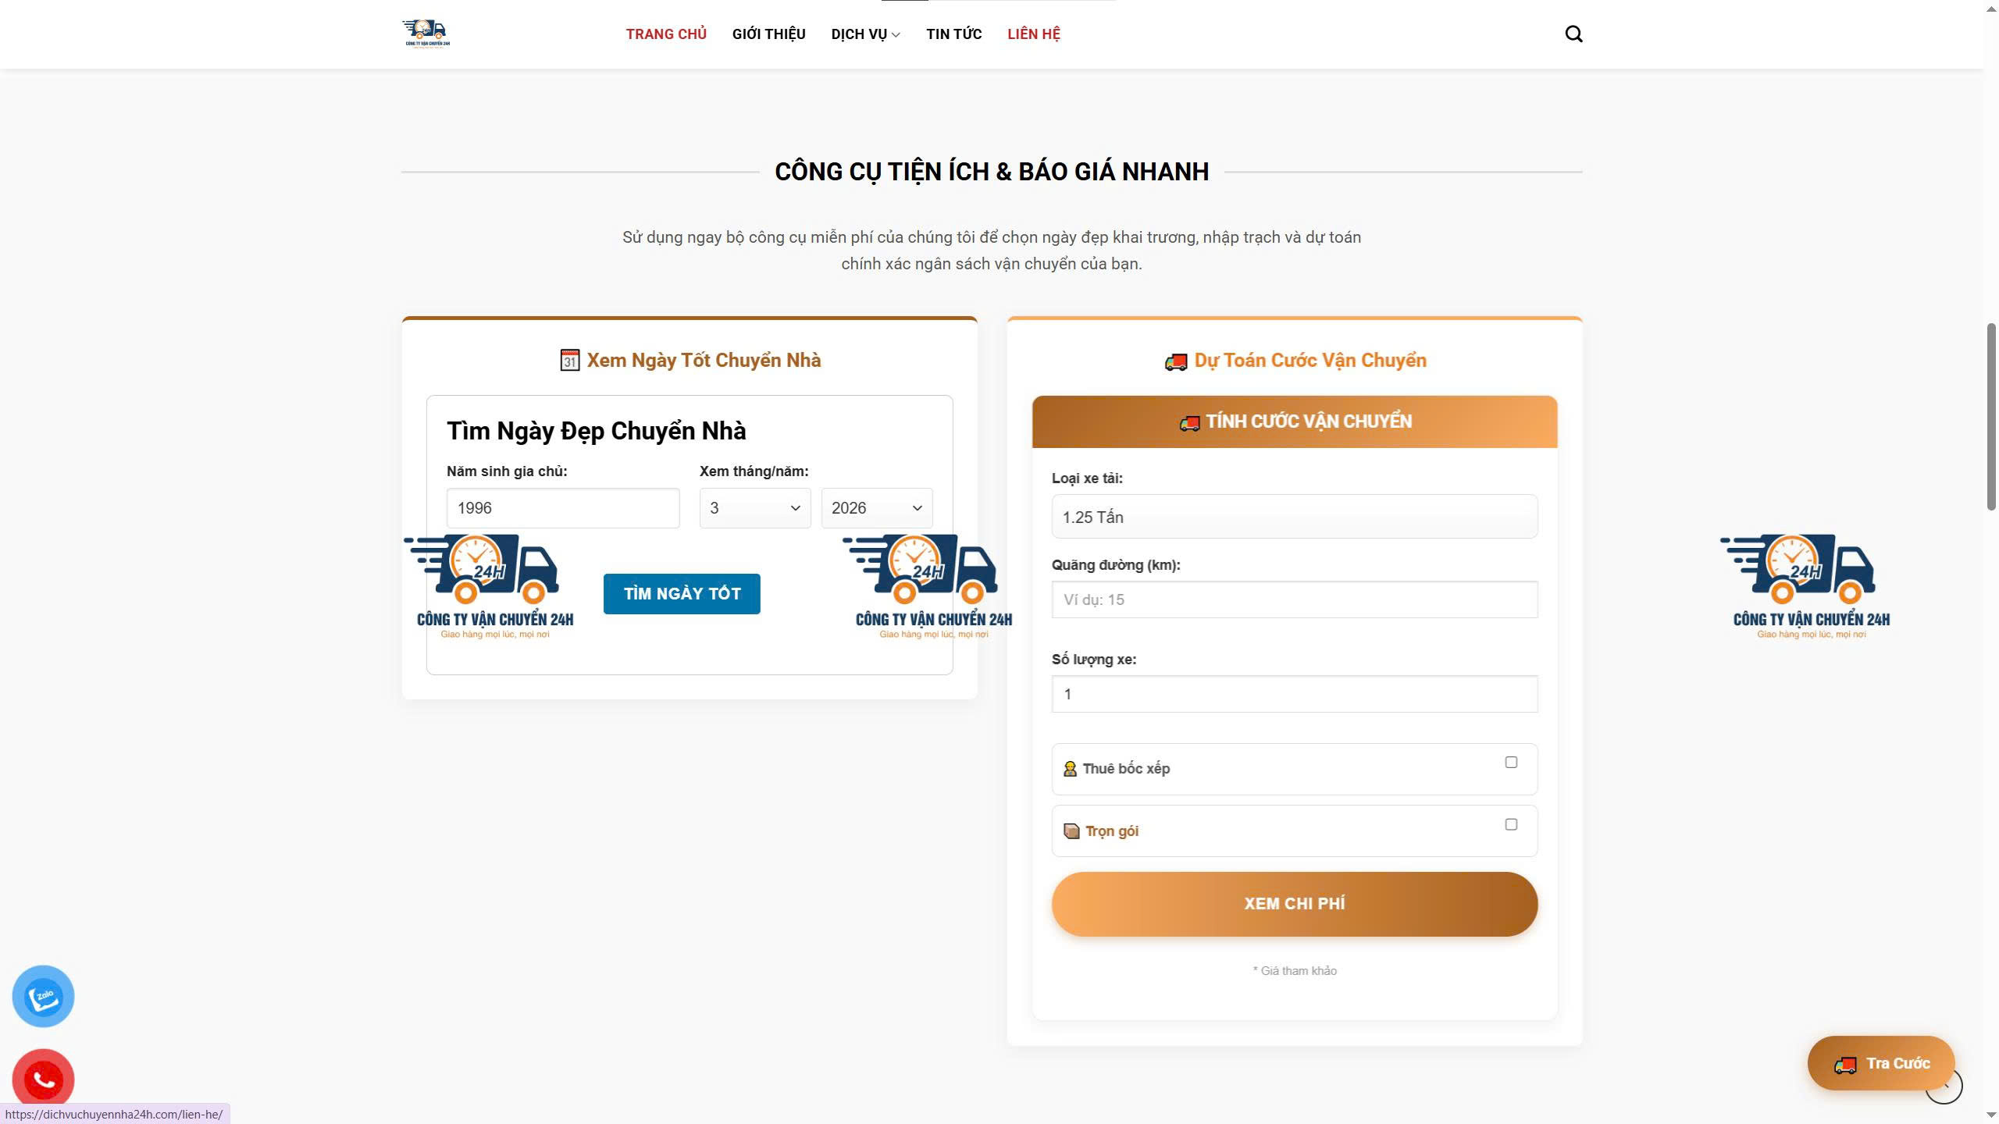Click the calendar icon beside Xem Ngày Tốt Chuyển Nhà
The image size is (1999, 1124).
[x=569, y=360]
